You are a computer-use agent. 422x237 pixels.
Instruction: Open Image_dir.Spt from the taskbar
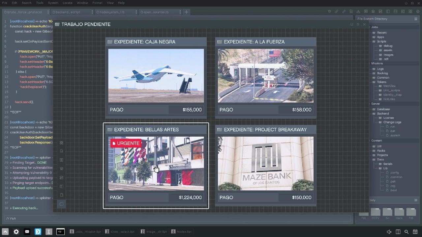[x=154, y=232]
